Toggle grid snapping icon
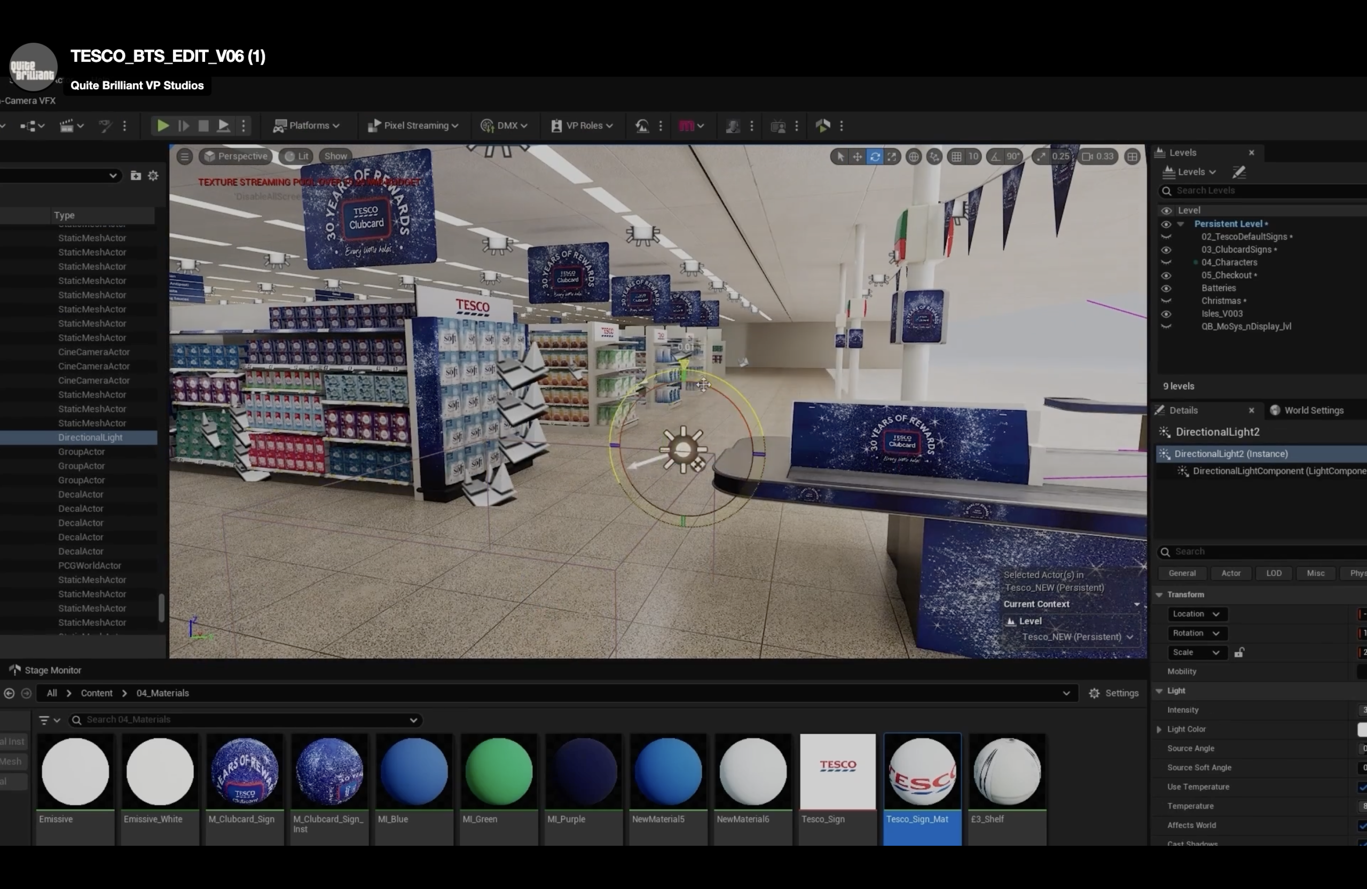The image size is (1367, 889). coord(956,156)
